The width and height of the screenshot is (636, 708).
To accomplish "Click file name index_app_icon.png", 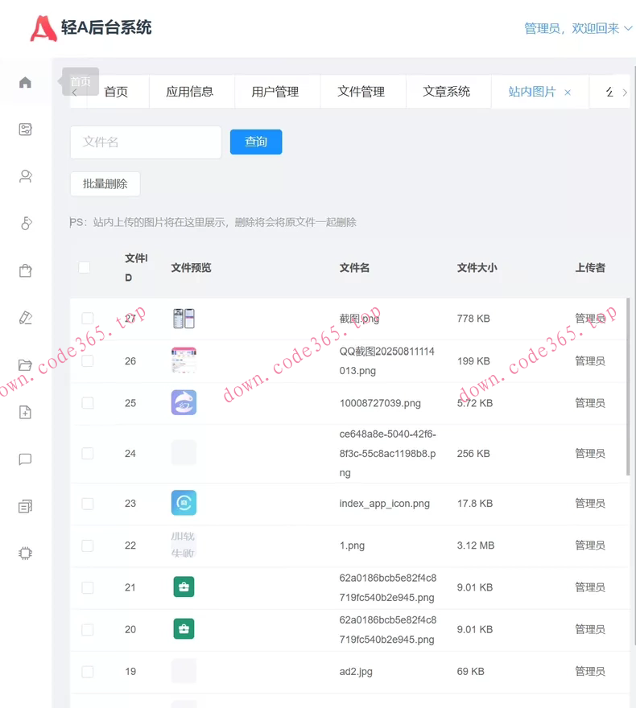I will coord(384,504).
